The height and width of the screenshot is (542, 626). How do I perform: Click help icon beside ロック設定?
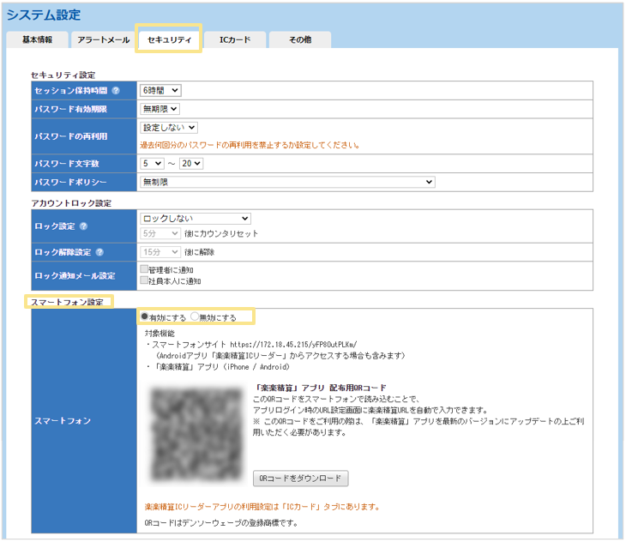(84, 226)
